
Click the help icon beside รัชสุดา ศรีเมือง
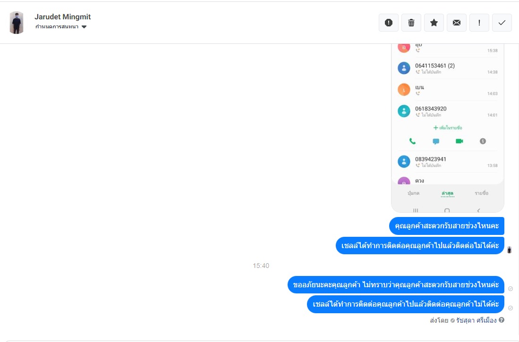[502, 320]
